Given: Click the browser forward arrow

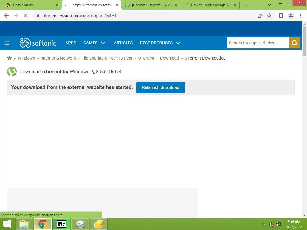Looking at the screenshot, I should pyautogui.click(x=16, y=16).
